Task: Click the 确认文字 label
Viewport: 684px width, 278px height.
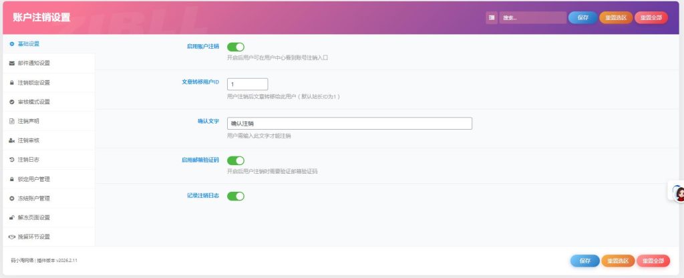Action: [208, 121]
